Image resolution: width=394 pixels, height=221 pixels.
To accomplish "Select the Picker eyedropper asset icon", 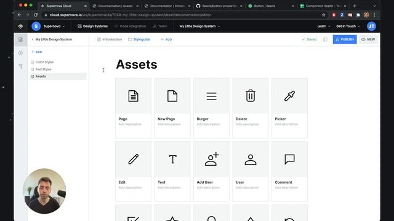I will point(289,96).
